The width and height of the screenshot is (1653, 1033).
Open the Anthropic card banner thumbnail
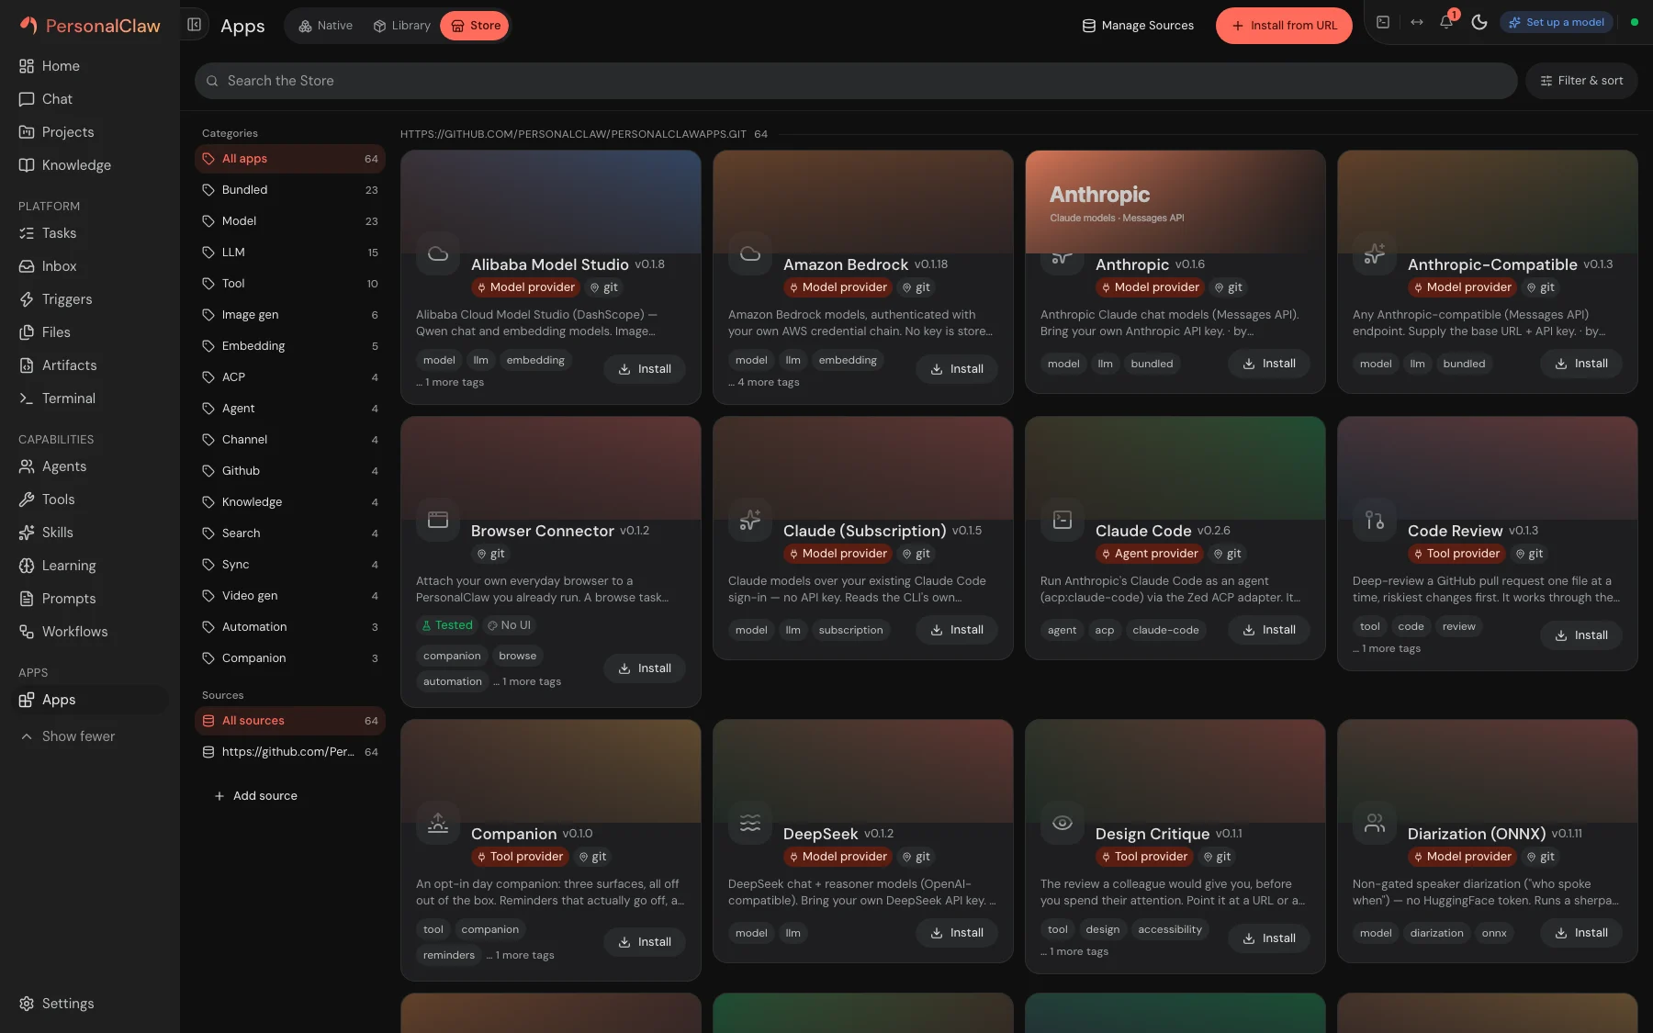click(1175, 202)
